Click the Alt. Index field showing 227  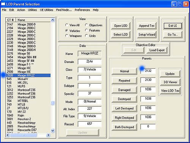pyautogui.click(x=90, y=109)
